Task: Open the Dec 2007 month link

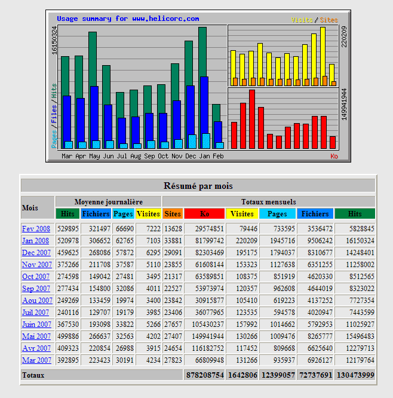Action: pyautogui.click(x=36, y=253)
